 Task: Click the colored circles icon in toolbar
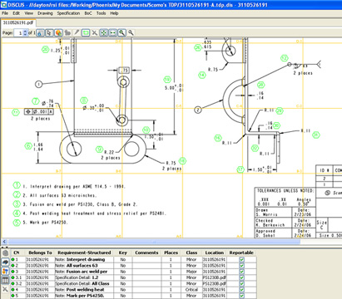[x=58, y=33]
